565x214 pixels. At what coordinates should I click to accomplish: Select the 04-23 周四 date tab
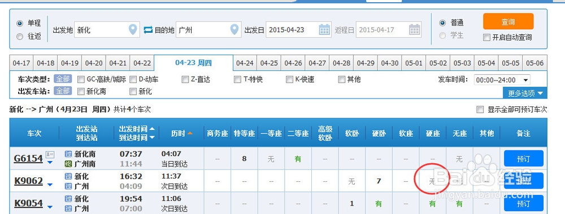(x=193, y=63)
